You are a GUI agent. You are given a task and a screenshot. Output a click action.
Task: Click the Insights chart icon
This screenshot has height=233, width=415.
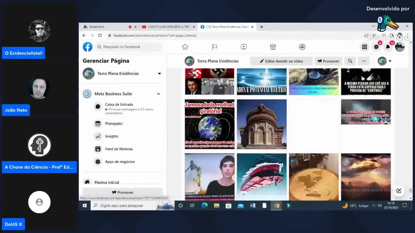click(x=98, y=136)
